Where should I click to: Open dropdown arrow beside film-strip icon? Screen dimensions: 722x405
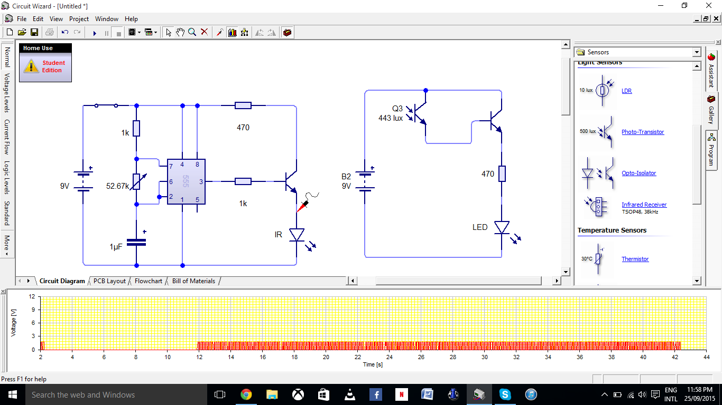point(139,33)
